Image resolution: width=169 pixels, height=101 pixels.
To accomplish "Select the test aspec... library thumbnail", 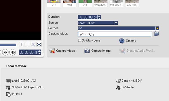I will click(116, 3).
